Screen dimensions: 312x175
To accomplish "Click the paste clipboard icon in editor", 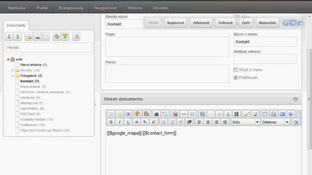I will pos(137,114).
